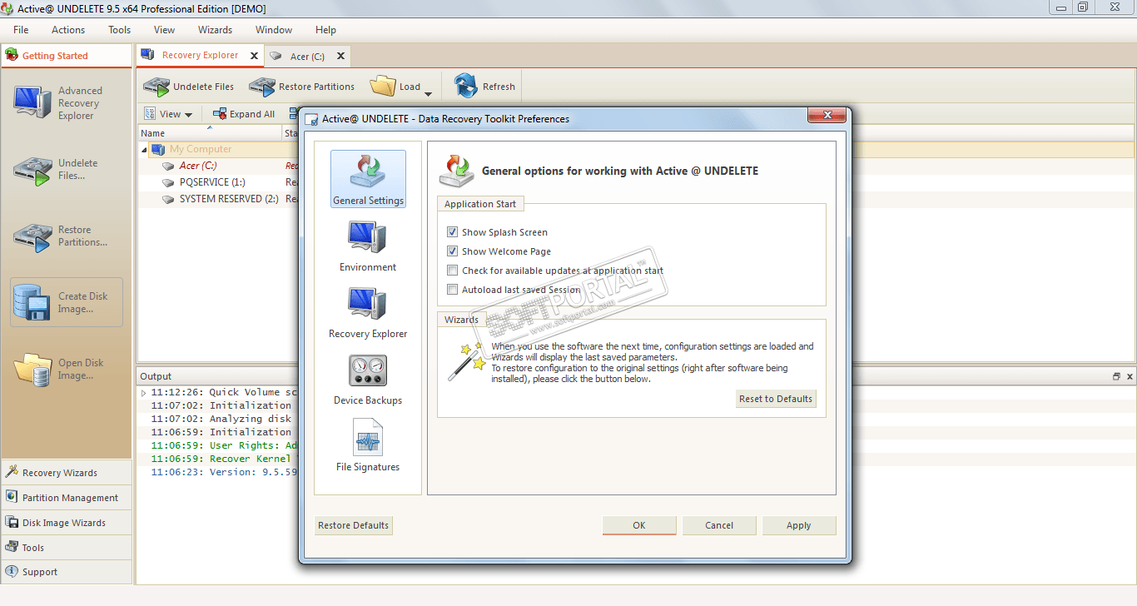Open the Recovery Wizards sidebar section
The height and width of the screenshot is (606, 1137).
click(67, 472)
